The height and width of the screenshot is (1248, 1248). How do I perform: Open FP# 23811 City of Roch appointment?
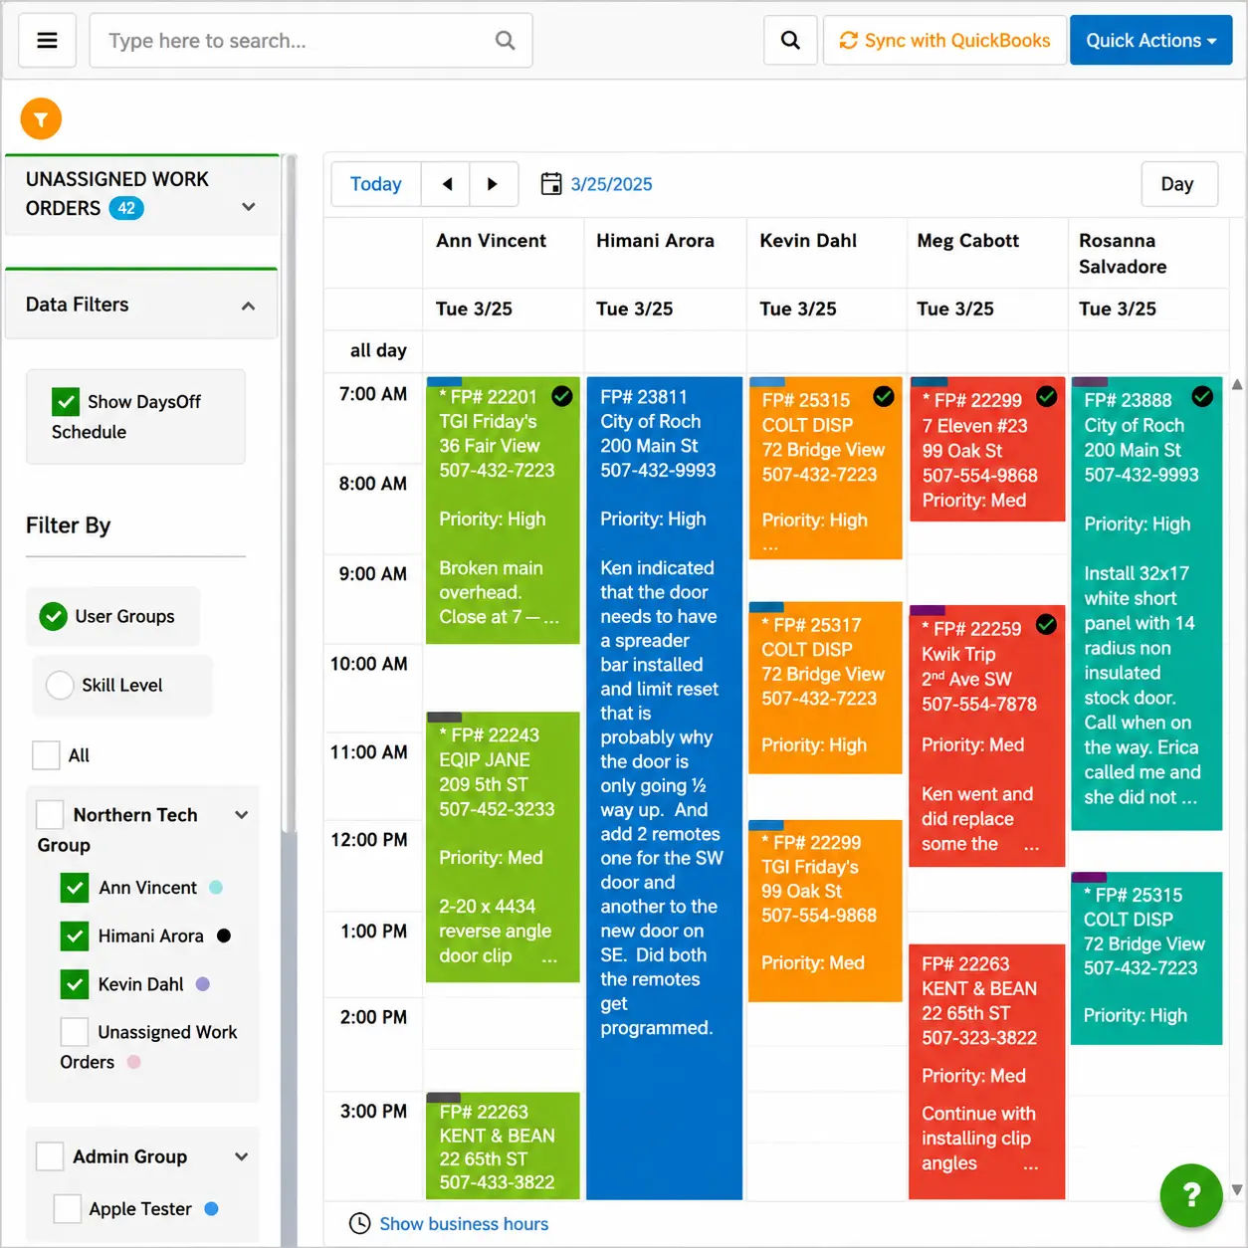[665, 788]
